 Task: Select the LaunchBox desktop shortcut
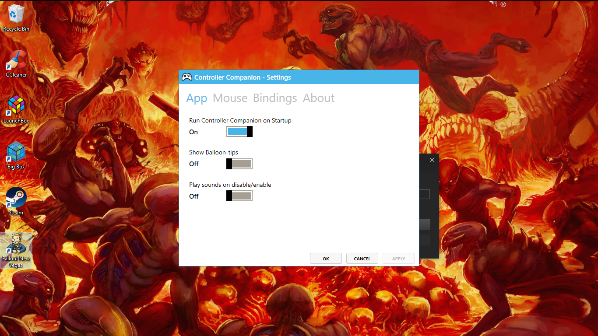16,110
